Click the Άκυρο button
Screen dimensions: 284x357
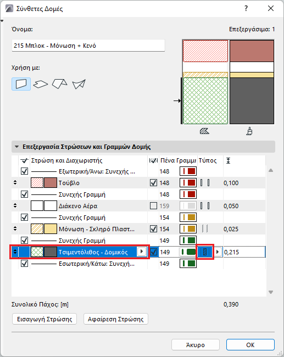196,345
